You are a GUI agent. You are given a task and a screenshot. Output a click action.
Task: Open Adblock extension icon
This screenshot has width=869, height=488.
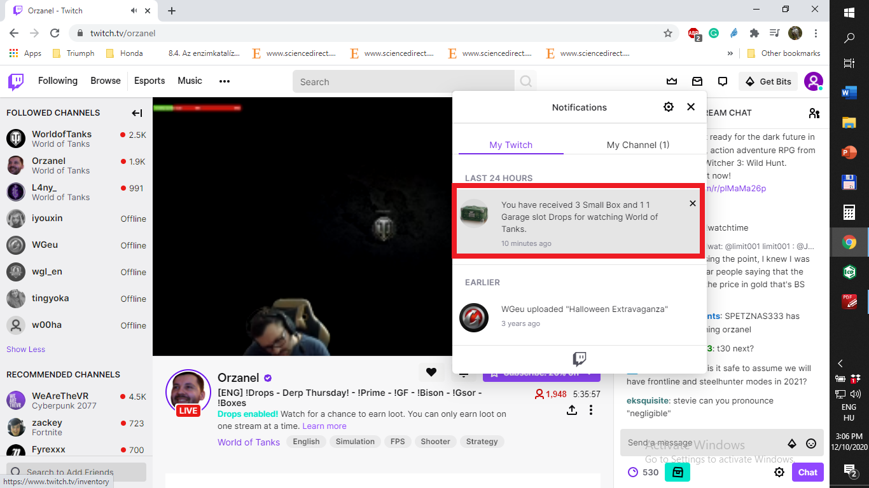tap(693, 33)
